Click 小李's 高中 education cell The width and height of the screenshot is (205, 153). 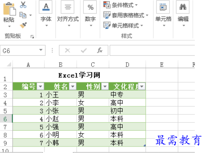127,103
